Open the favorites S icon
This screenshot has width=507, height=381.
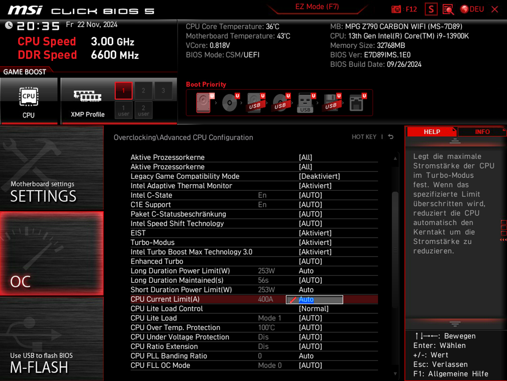click(431, 9)
